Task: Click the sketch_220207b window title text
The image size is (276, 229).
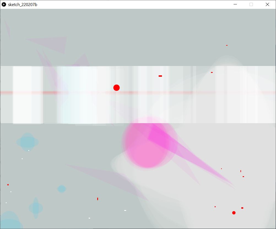Action: coord(23,4)
